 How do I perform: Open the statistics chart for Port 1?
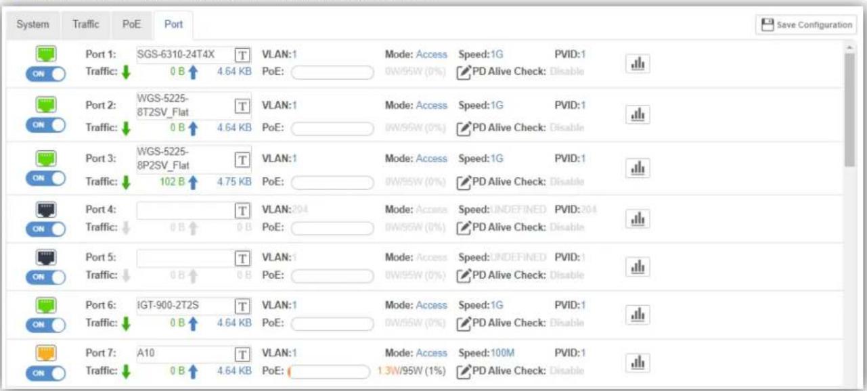pos(637,63)
